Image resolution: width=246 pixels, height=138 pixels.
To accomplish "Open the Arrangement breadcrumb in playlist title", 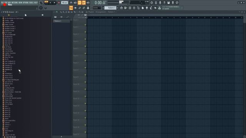I will 101,12.
